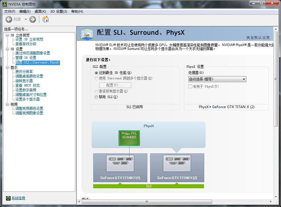Select 配置 SLI、Surround、PhysX tree item
This screenshot has width=281, height=207.
(x=38, y=63)
